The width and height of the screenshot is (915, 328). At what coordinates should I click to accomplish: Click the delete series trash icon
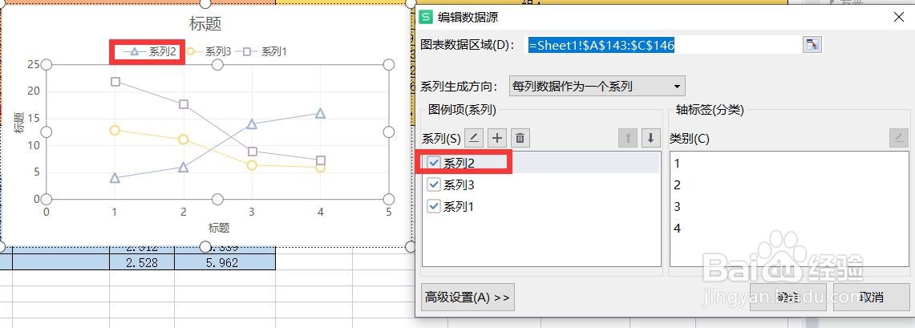pyautogui.click(x=520, y=138)
